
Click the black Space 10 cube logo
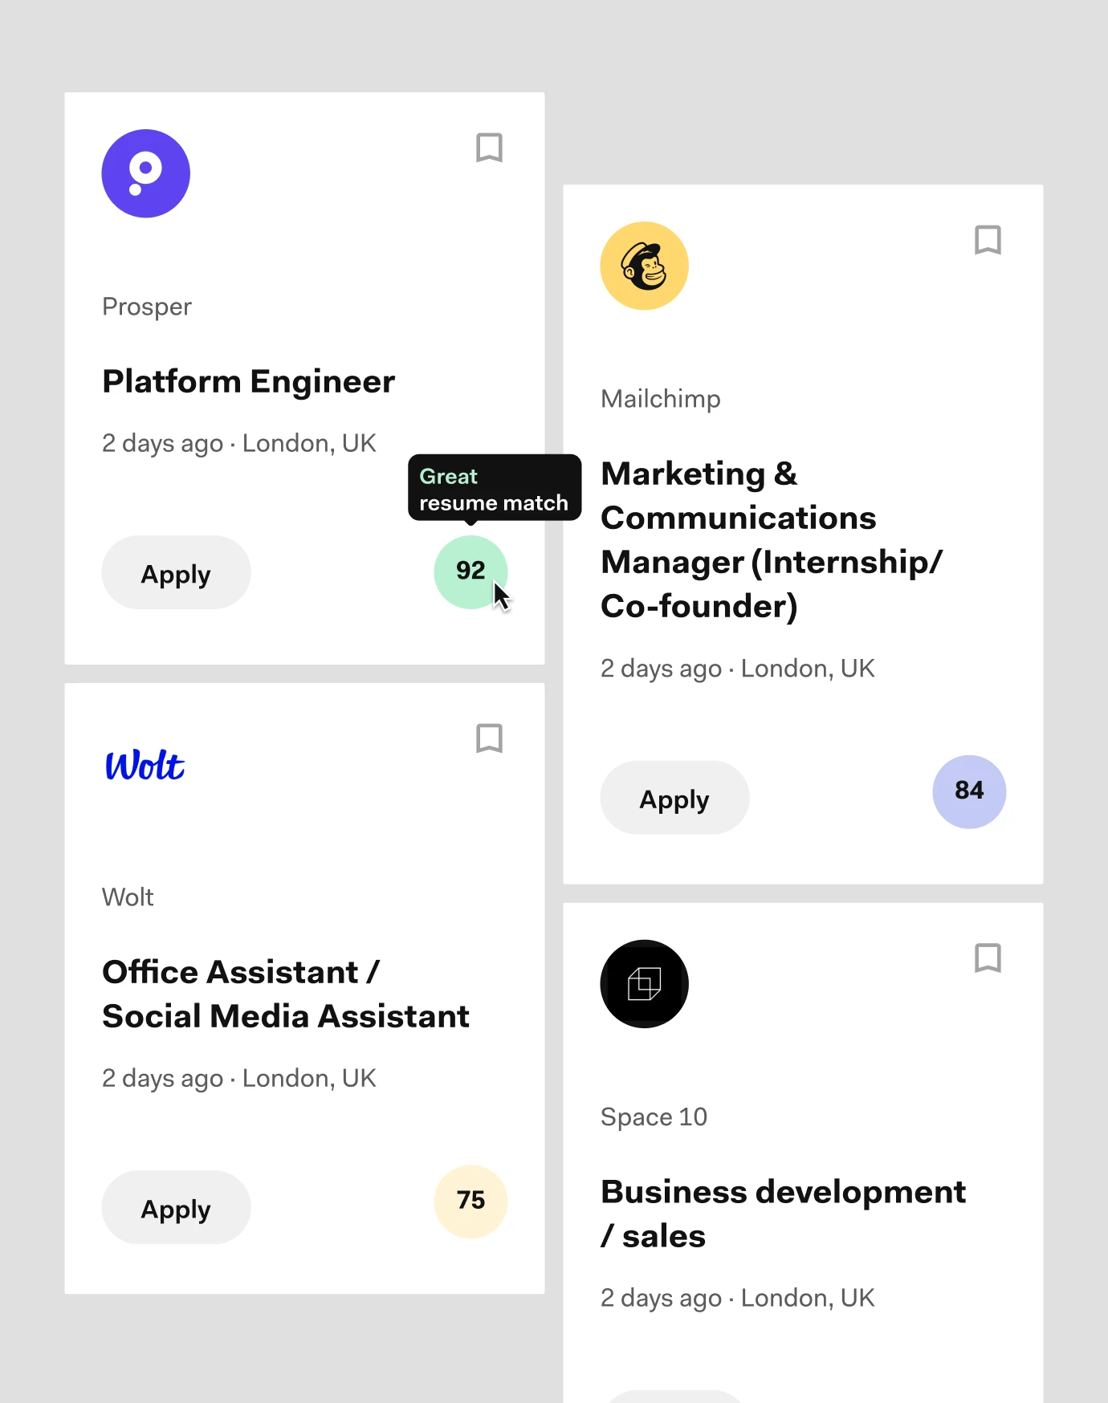pos(644,984)
